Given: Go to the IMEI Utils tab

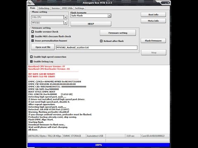Looking at the screenshot, I should (67, 8).
